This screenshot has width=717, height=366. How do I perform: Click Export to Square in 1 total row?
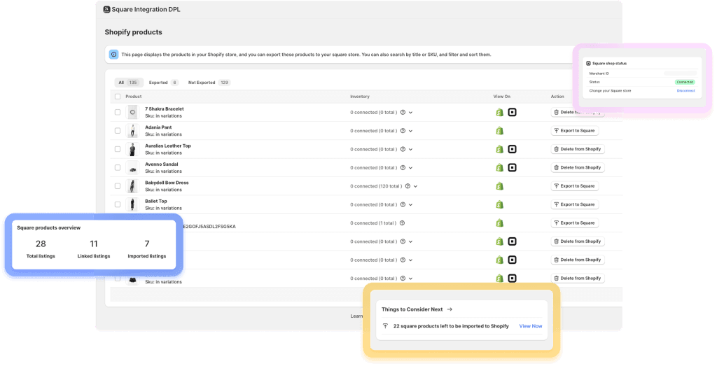[574, 223]
